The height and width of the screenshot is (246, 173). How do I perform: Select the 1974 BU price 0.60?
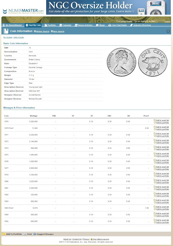pyautogui.click(x=128, y=148)
